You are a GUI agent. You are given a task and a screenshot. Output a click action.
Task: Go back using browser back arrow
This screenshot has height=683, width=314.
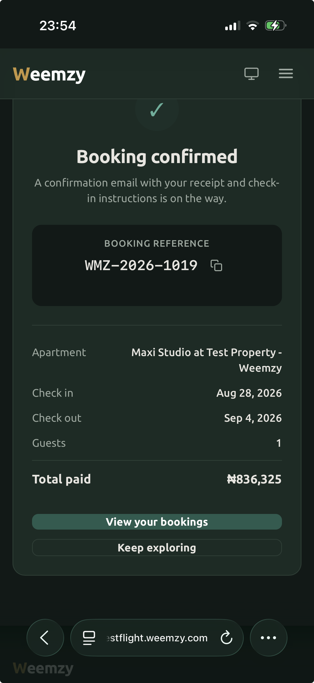click(45, 637)
